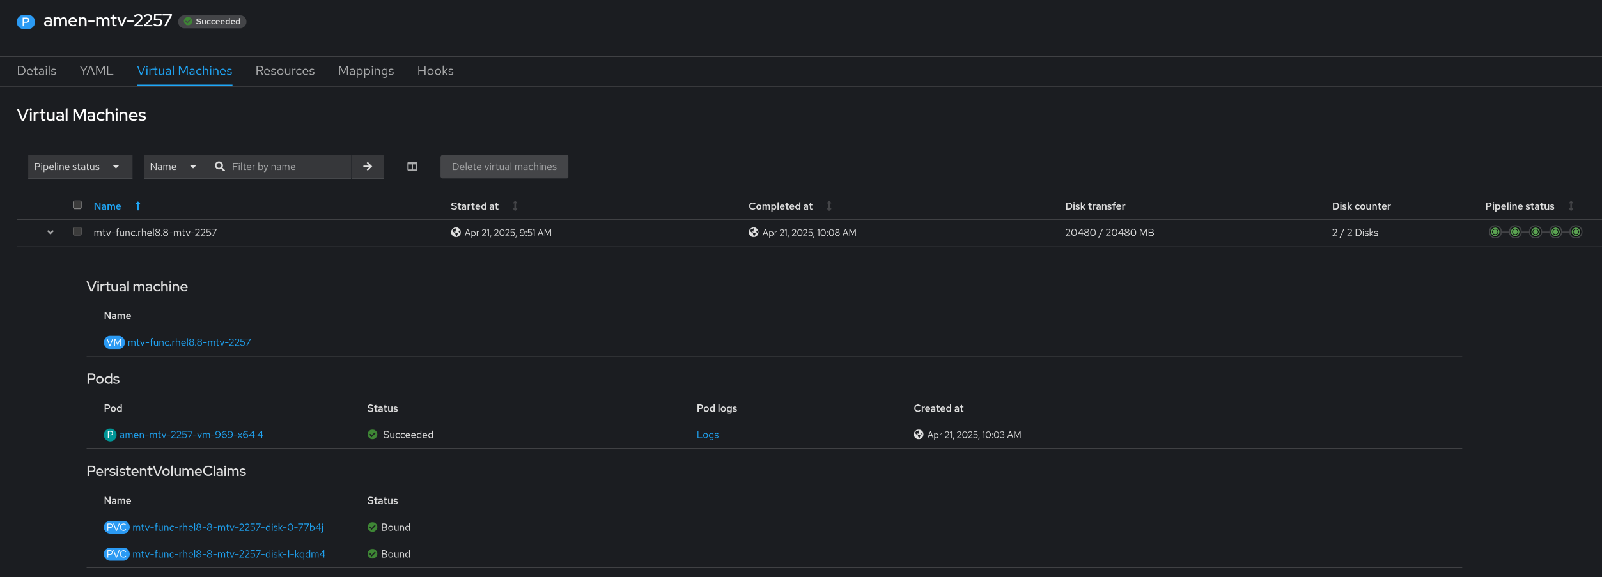The height and width of the screenshot is (577, 1602).
Task: Collapse the mtv-func.rhel8.8-mtv-2257 row details
Action: point(51,232)
